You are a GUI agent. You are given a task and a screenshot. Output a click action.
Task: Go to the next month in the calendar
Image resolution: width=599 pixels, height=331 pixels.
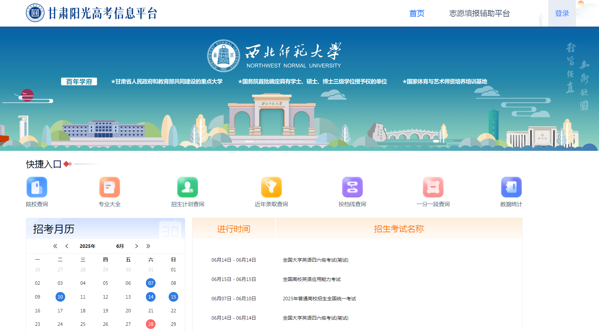pyautogui.click(x=137, y=246)
